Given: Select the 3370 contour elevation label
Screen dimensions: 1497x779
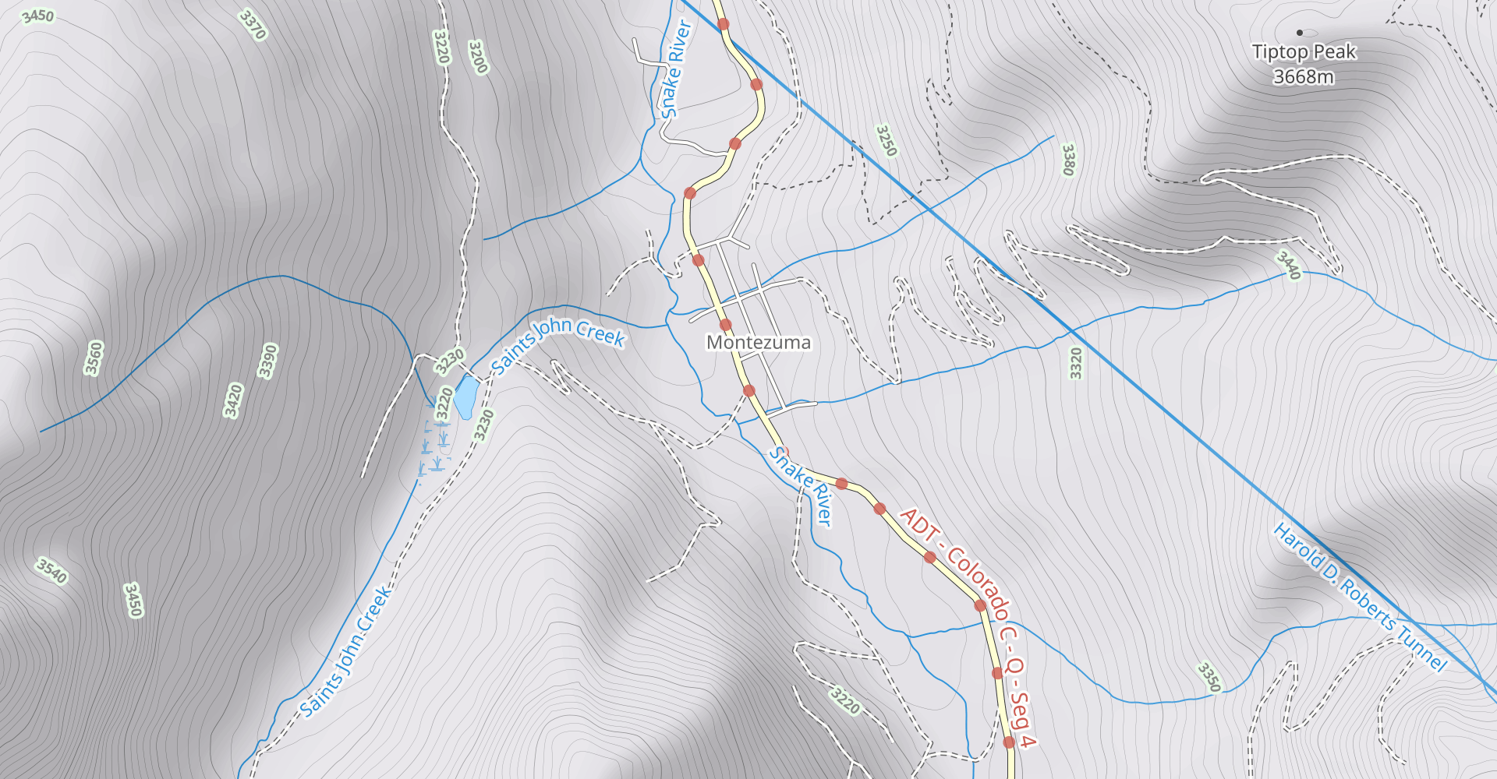Looking at the screenshot, I should click(253, 25).
